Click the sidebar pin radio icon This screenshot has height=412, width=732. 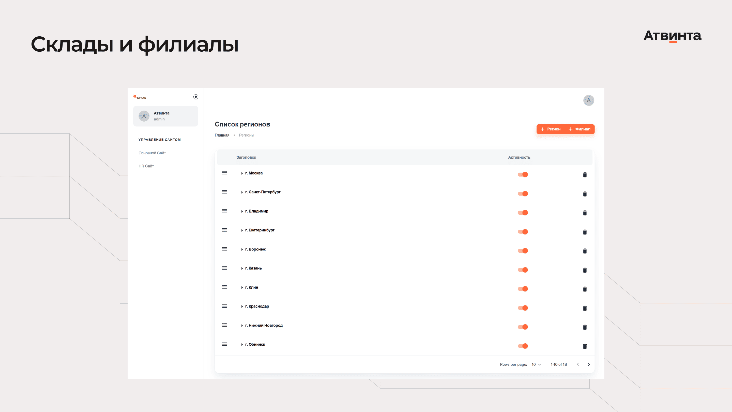click(196, 97)
